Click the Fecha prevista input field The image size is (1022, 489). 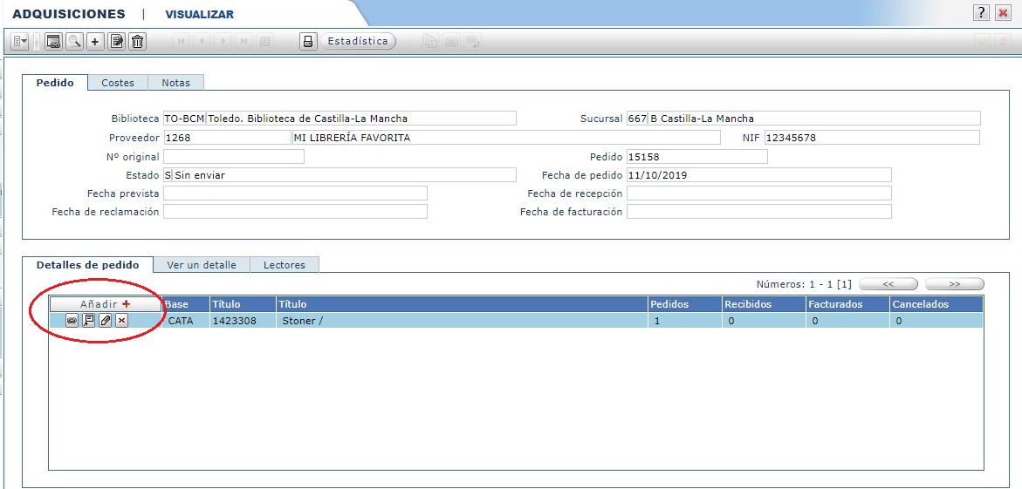pyautogui.click(x=295, y=194)
